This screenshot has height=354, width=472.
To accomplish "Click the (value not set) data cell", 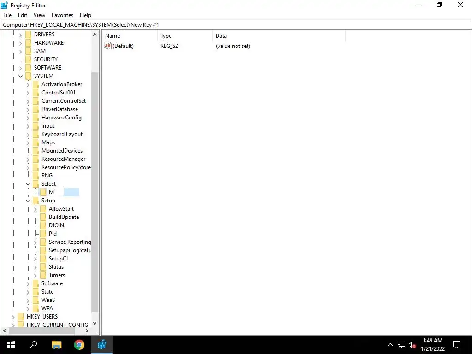I will (233, 46).
